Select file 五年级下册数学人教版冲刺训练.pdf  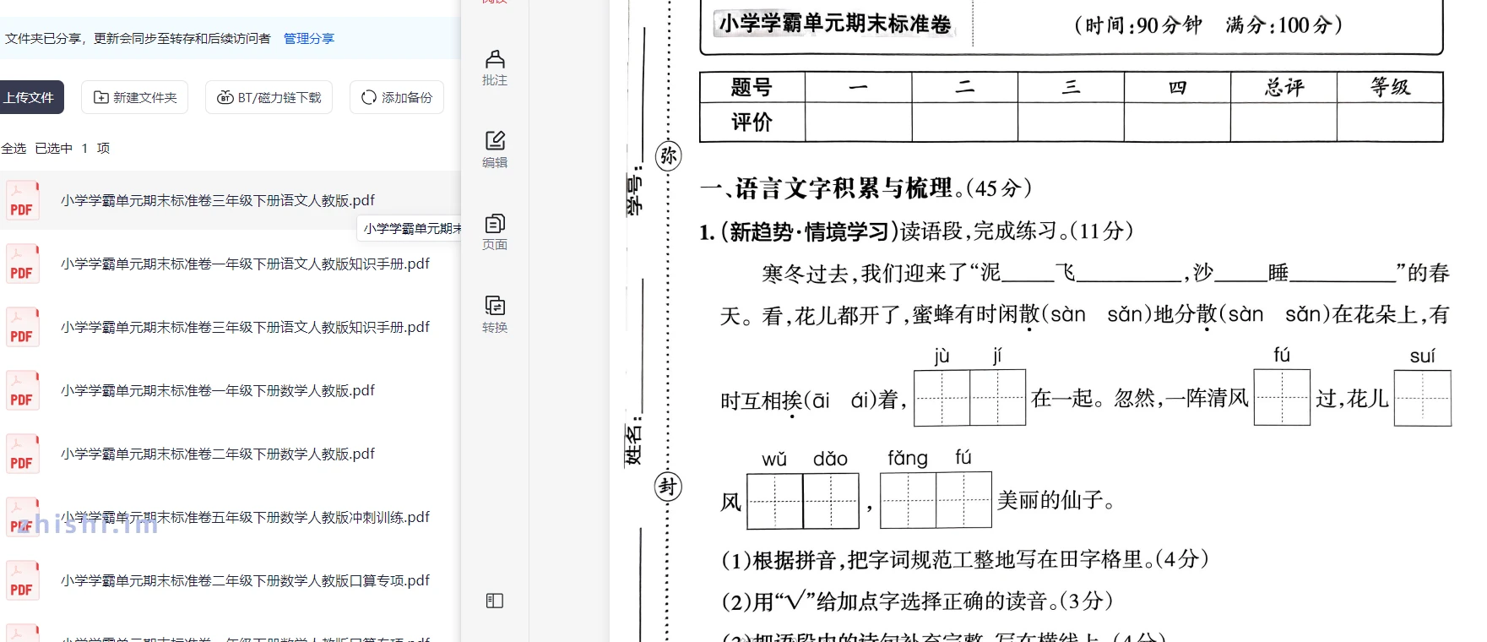[245, 517]
